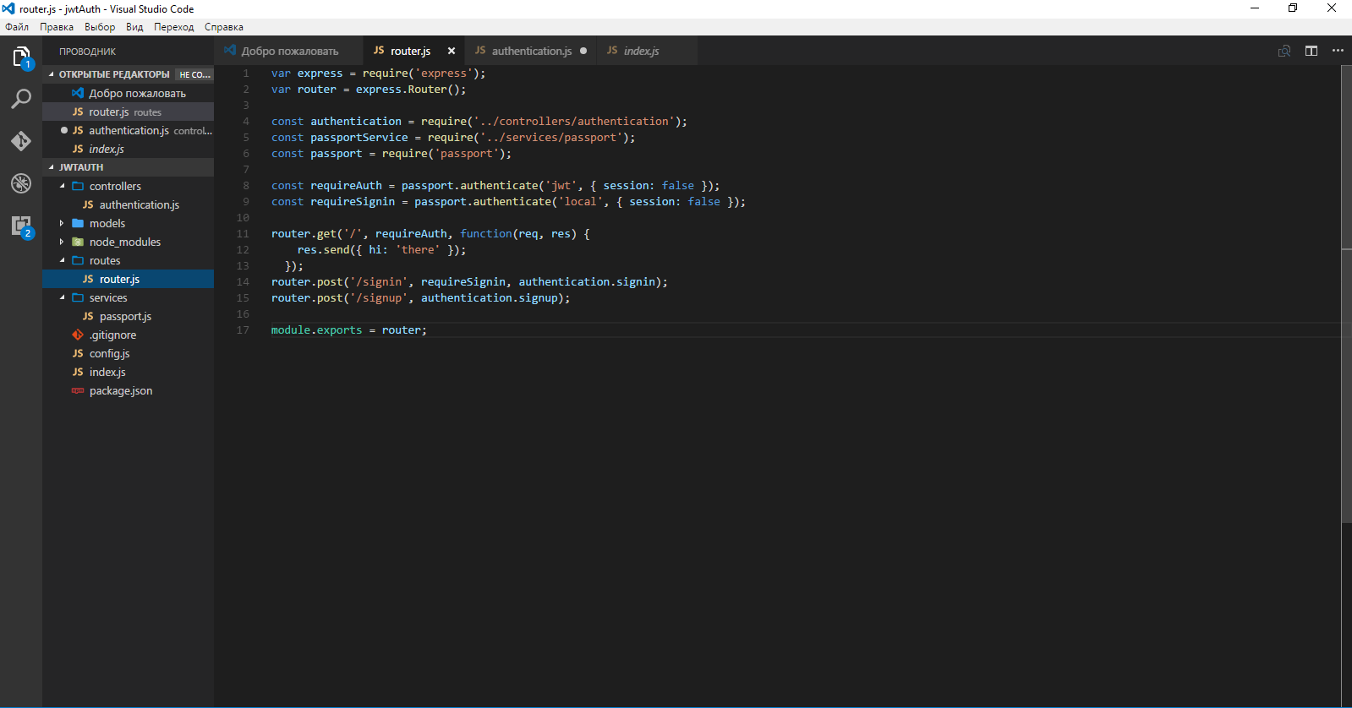Click unsaved dot on authentication.js tab
Image resolution: width=1352 pixels, height=708 pixels.
583,51
